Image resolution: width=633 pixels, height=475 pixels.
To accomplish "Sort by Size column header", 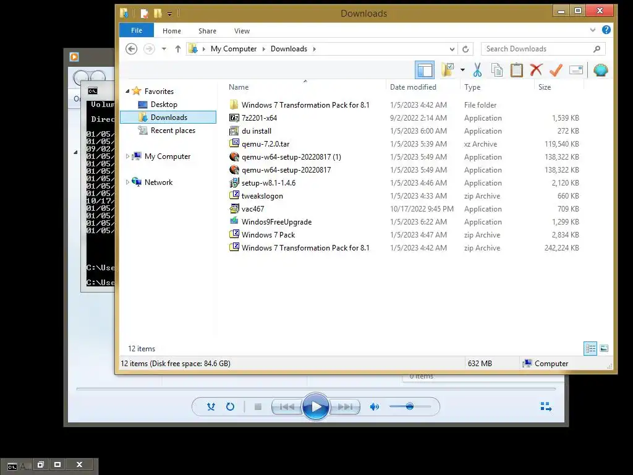I will (544, 87).
